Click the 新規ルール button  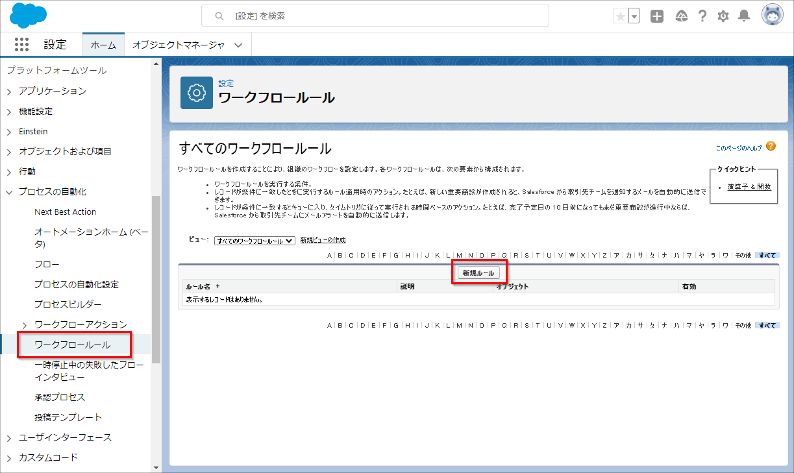[x=478, y=273]
